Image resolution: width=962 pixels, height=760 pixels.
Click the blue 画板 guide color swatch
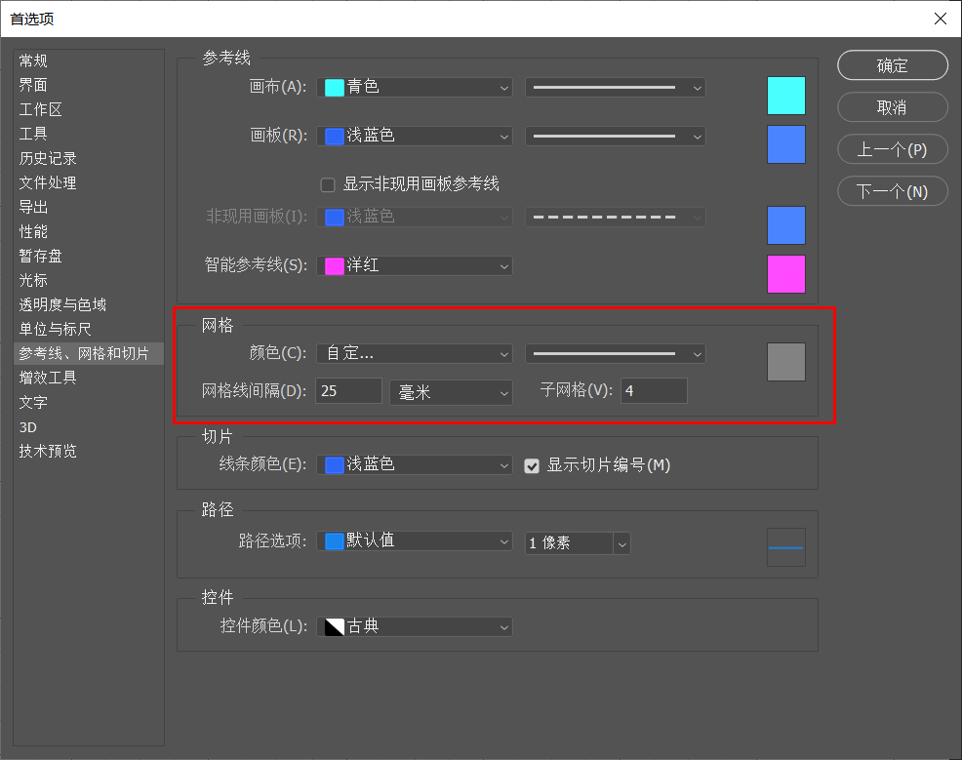pyautogui.click(x=786, y=144)
